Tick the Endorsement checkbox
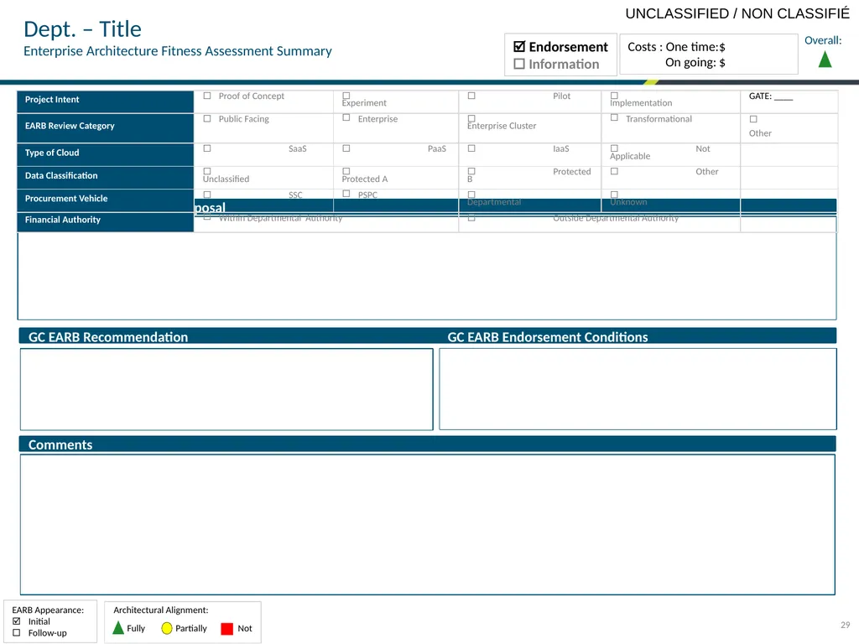This screenshot has width=859, height=644. point(519,47)
